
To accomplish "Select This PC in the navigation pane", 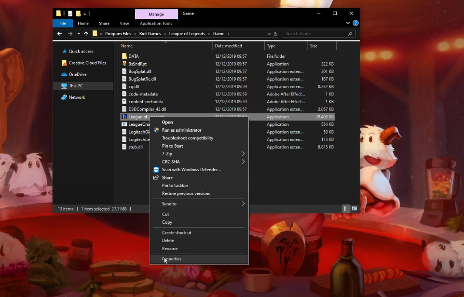I will click(76, 86).
